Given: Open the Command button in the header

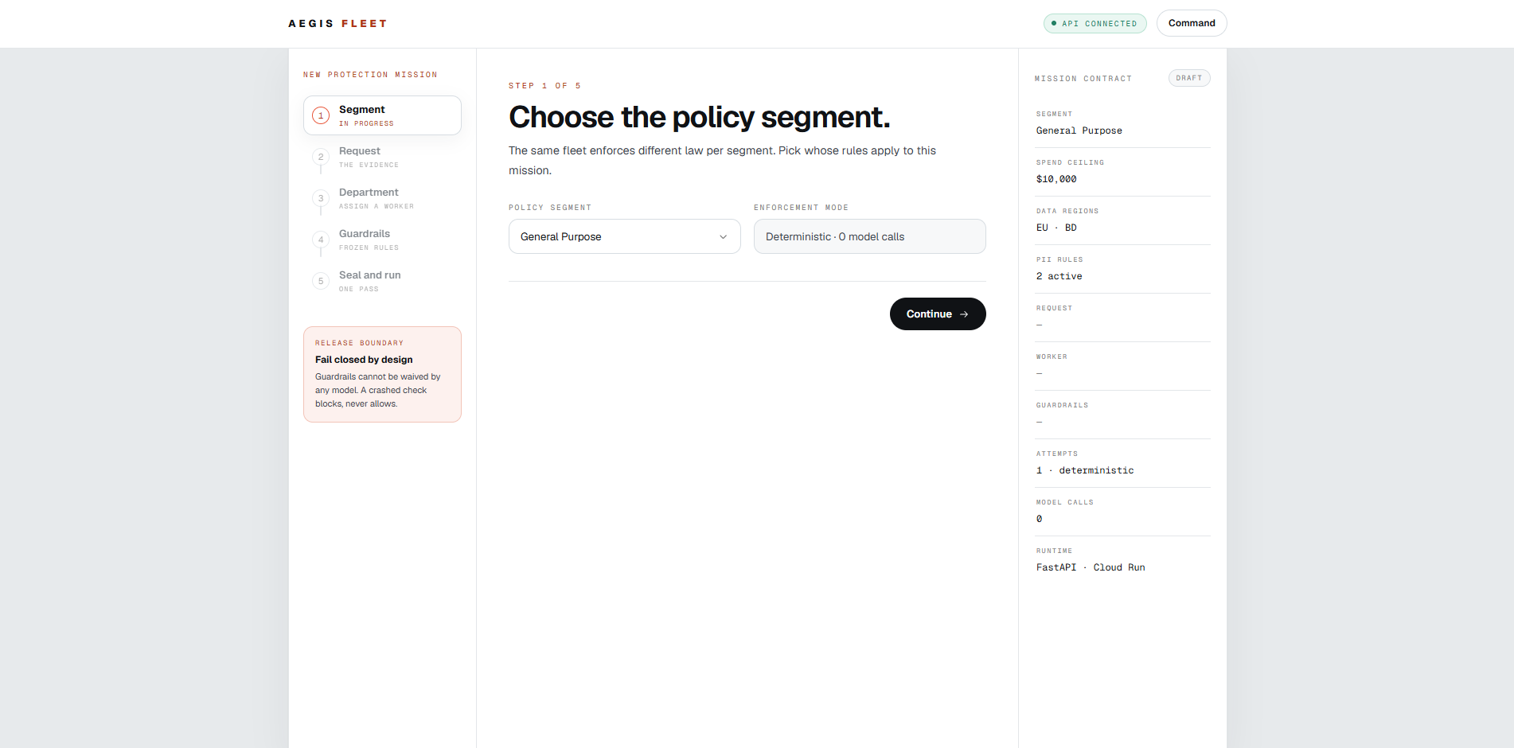Looking at the screenshot, I should click(x=1192, y=23).
